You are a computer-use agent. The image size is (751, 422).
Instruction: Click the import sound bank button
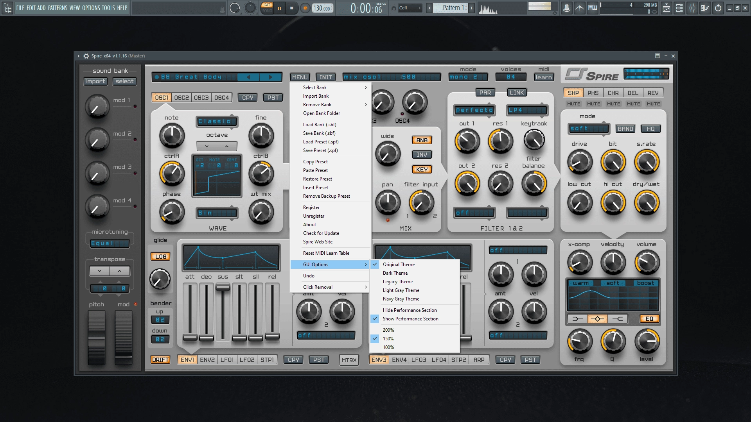pyautogui.click(x=95, y=81)
